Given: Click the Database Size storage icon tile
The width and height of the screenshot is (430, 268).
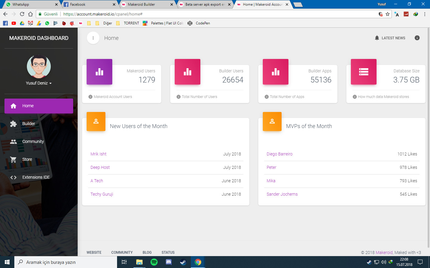Looking at the screenshot, I should pos(364,72).
